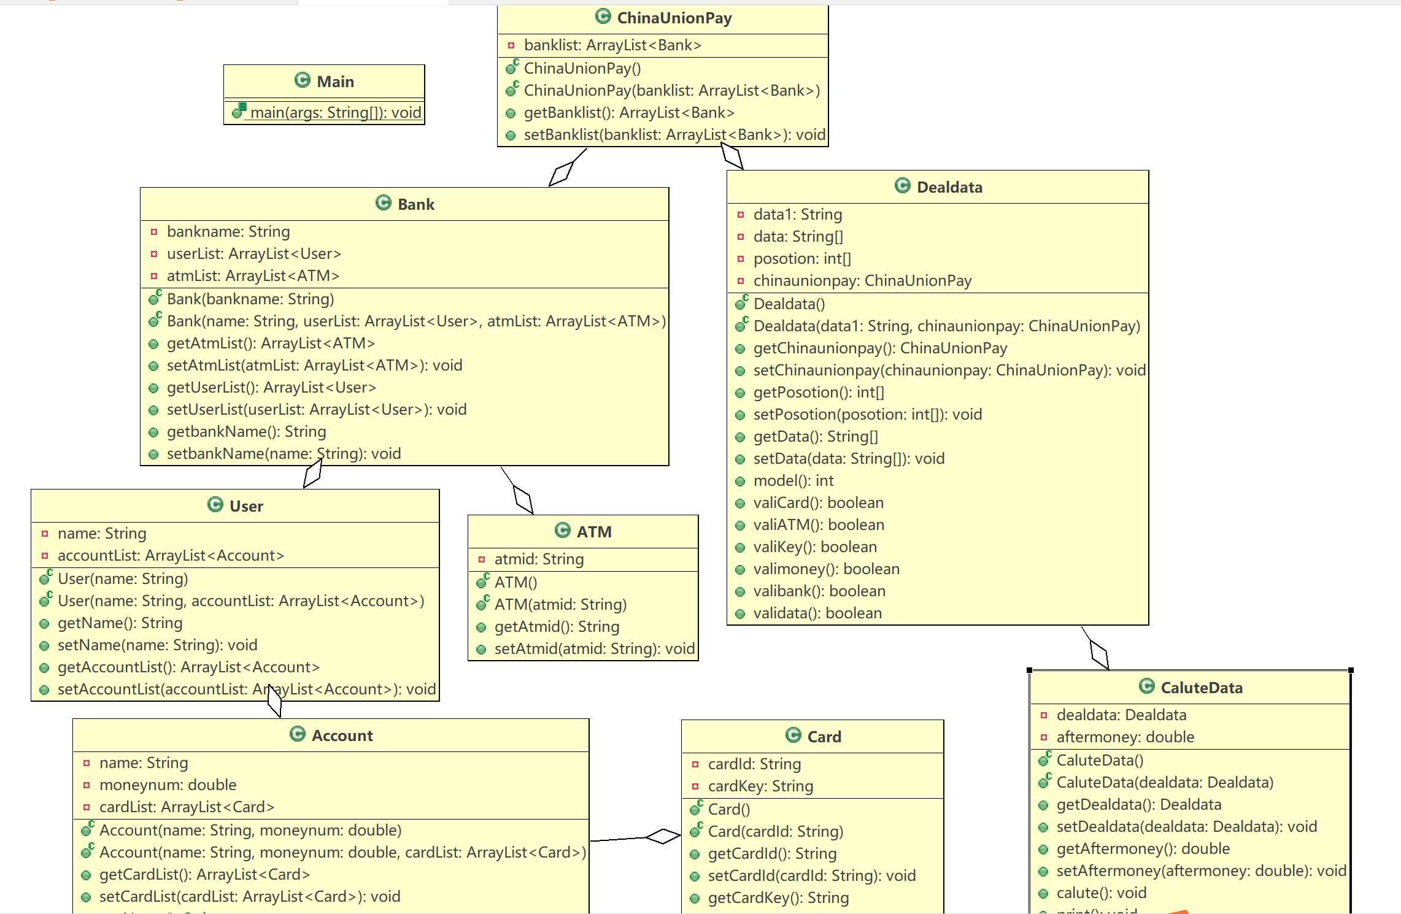Select the banklist private field icon

pos(511,45)
